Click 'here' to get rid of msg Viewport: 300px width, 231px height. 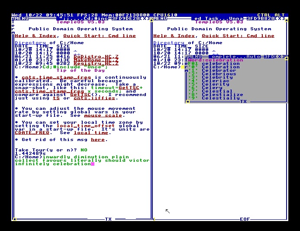[98, 140]
